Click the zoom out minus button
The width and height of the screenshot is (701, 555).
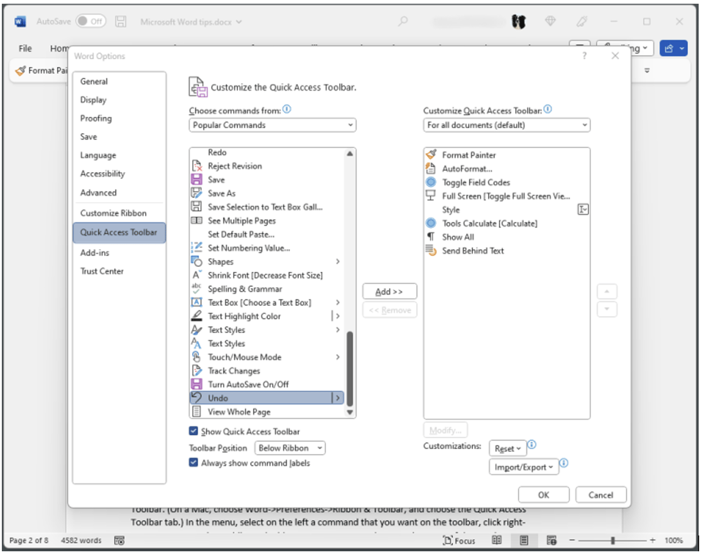pyautogui.click(x=572, y=541)
